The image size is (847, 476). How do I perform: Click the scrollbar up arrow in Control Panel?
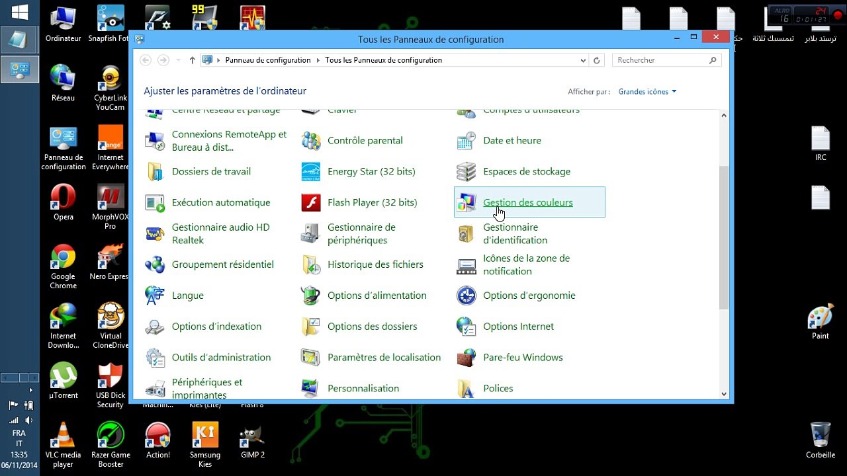point(723,115)
